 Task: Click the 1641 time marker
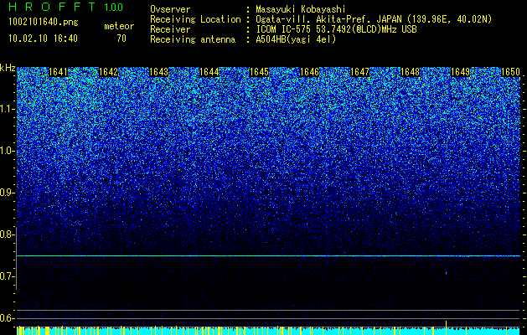tap(58, 72)
